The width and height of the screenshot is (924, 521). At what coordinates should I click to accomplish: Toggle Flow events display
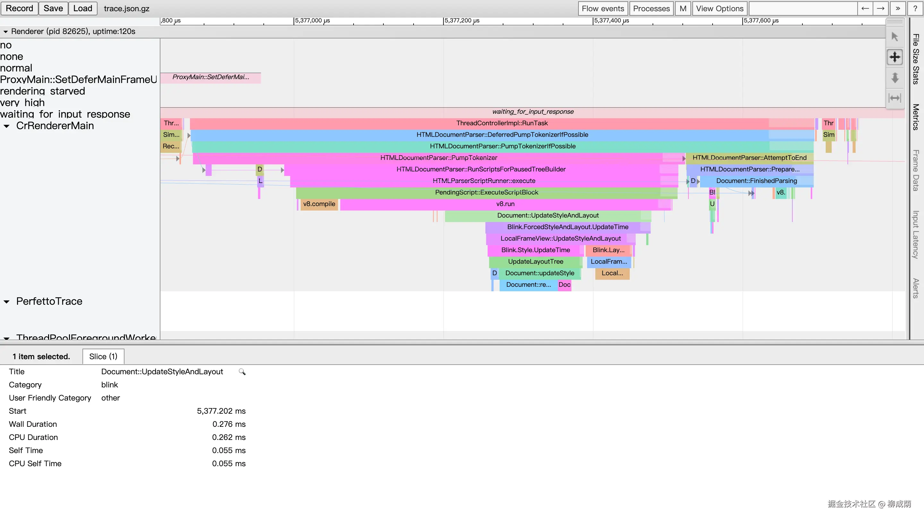click(x=603, y=9)
